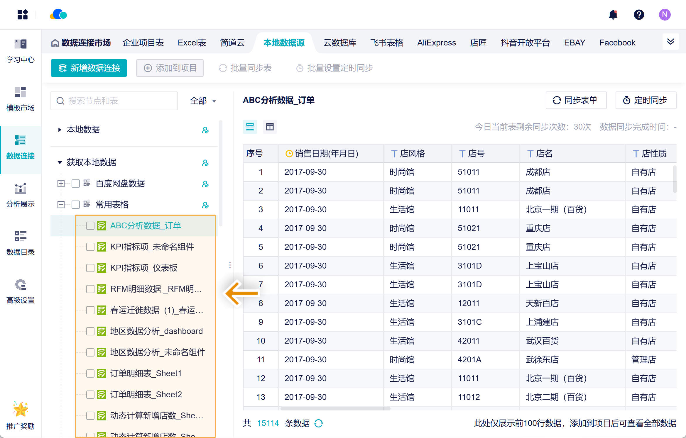Switch to card view icon above table
The image size is (686, 438).
pyautogui.click(x=250, y=127)
